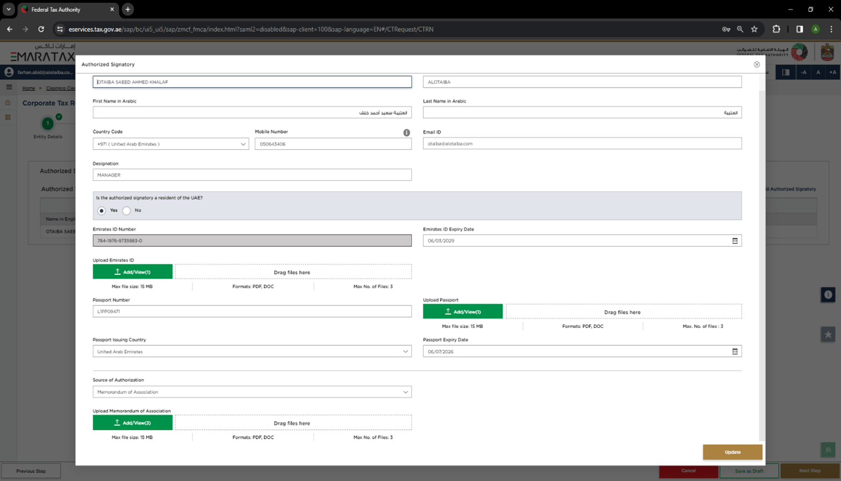Click the first name field OTAIBA SAEED AHMED KHALAF

252,82
